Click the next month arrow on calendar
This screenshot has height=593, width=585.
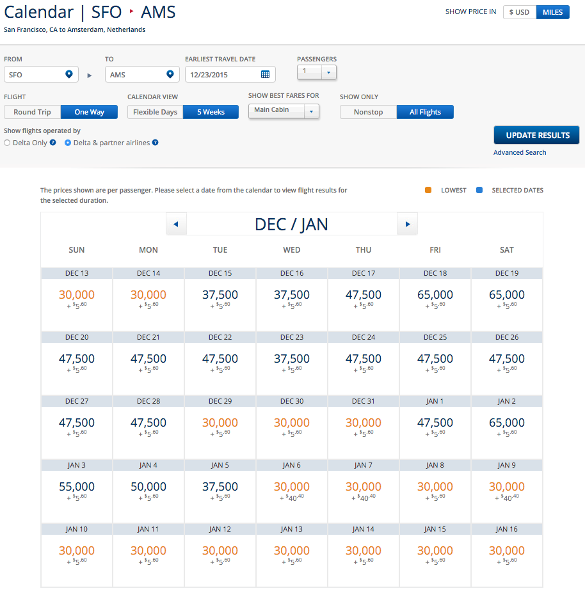408,223
